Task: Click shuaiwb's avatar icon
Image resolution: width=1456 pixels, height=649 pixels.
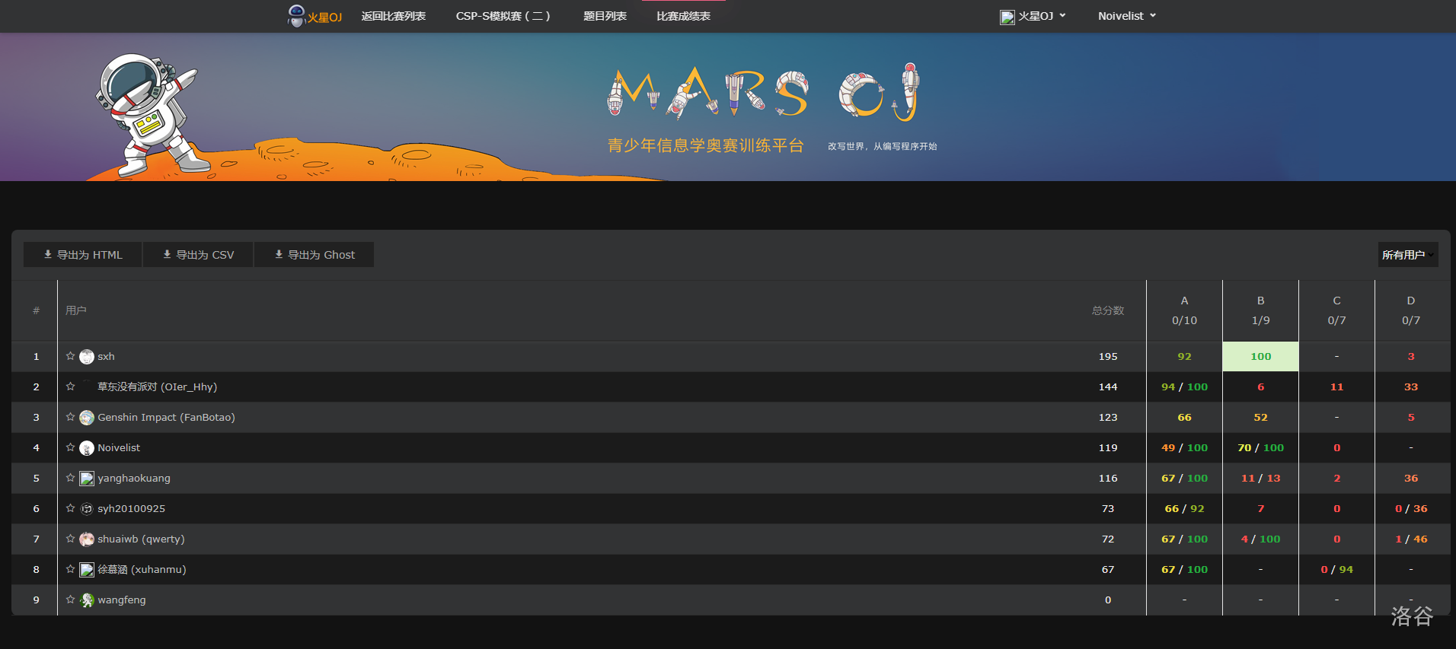Action: tap(87, 539)
